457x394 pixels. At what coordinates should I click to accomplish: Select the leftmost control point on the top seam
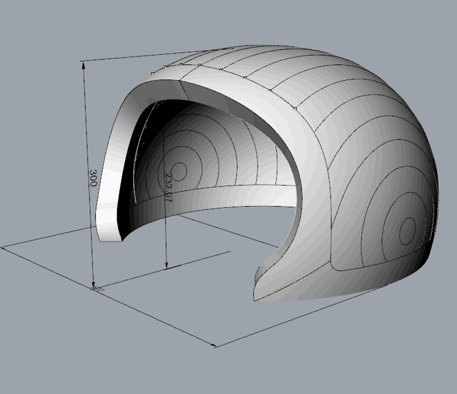[x=152, y=73]
